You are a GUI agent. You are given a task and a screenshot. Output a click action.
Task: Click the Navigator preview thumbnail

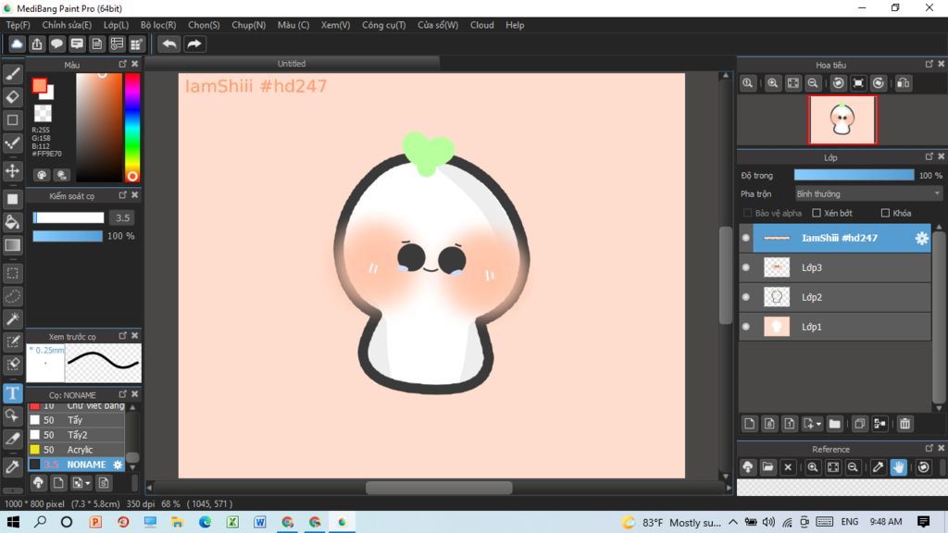[842, 119]
